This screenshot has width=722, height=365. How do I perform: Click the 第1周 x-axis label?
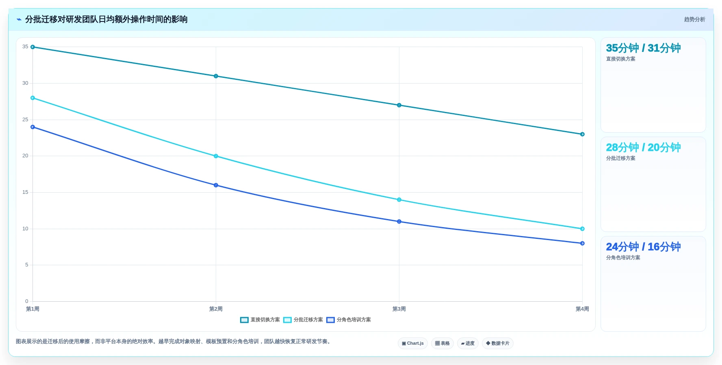click(x=33, y=309)
